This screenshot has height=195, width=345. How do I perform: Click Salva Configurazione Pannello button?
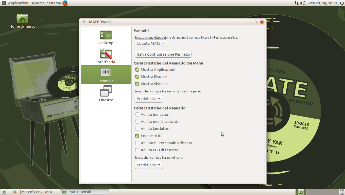point(163,54)
